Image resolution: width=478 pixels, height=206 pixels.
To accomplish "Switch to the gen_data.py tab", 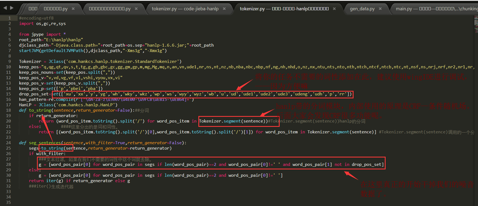I will pos(362,9).
